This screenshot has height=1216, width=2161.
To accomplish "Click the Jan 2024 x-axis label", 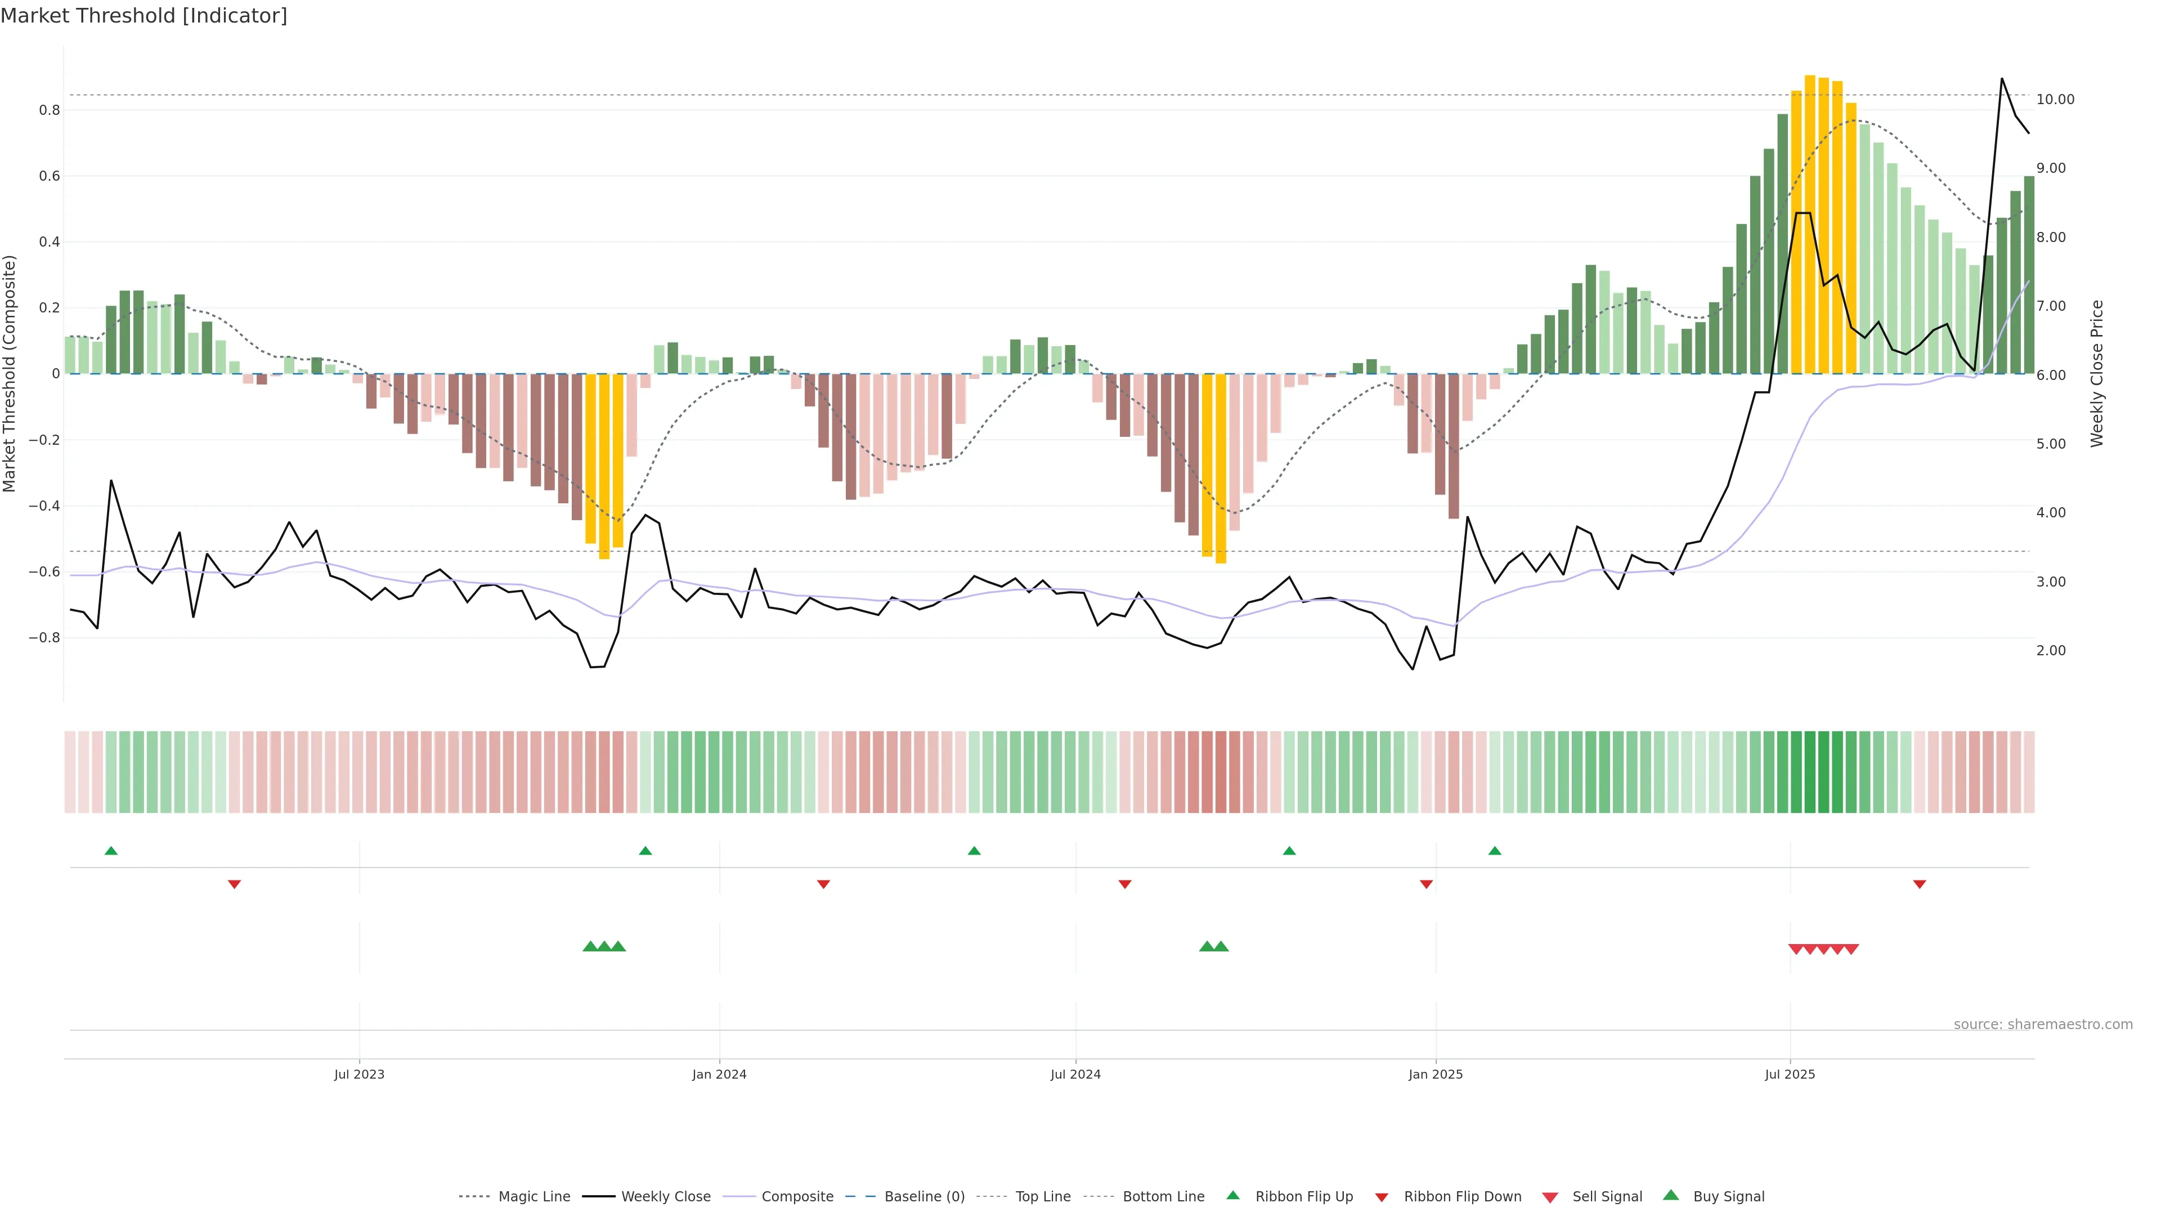I will click(x=719, y=1074).
